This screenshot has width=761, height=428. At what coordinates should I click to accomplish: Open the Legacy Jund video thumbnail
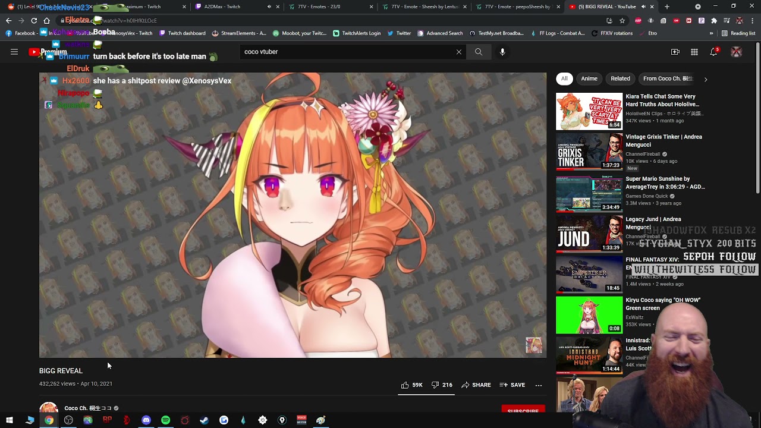589,234
